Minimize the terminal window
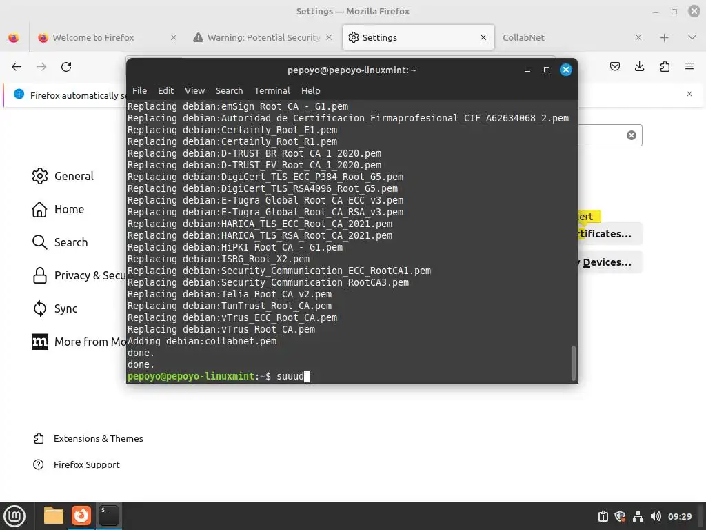The image size is (706, 530). 527,70
